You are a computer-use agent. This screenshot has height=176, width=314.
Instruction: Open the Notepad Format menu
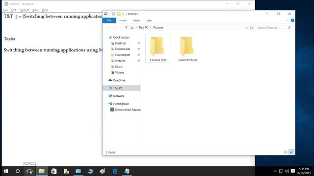pos(24,10)
